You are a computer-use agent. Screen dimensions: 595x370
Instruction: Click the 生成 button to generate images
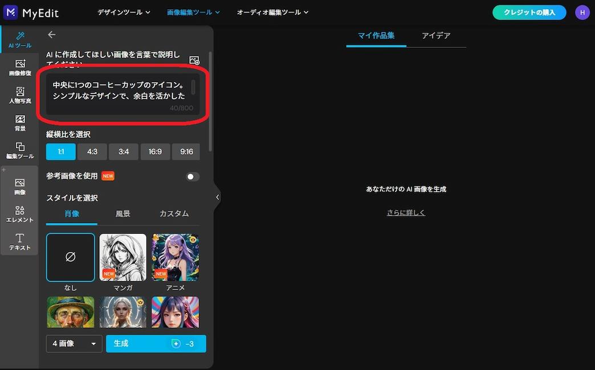tap(156, 344)
